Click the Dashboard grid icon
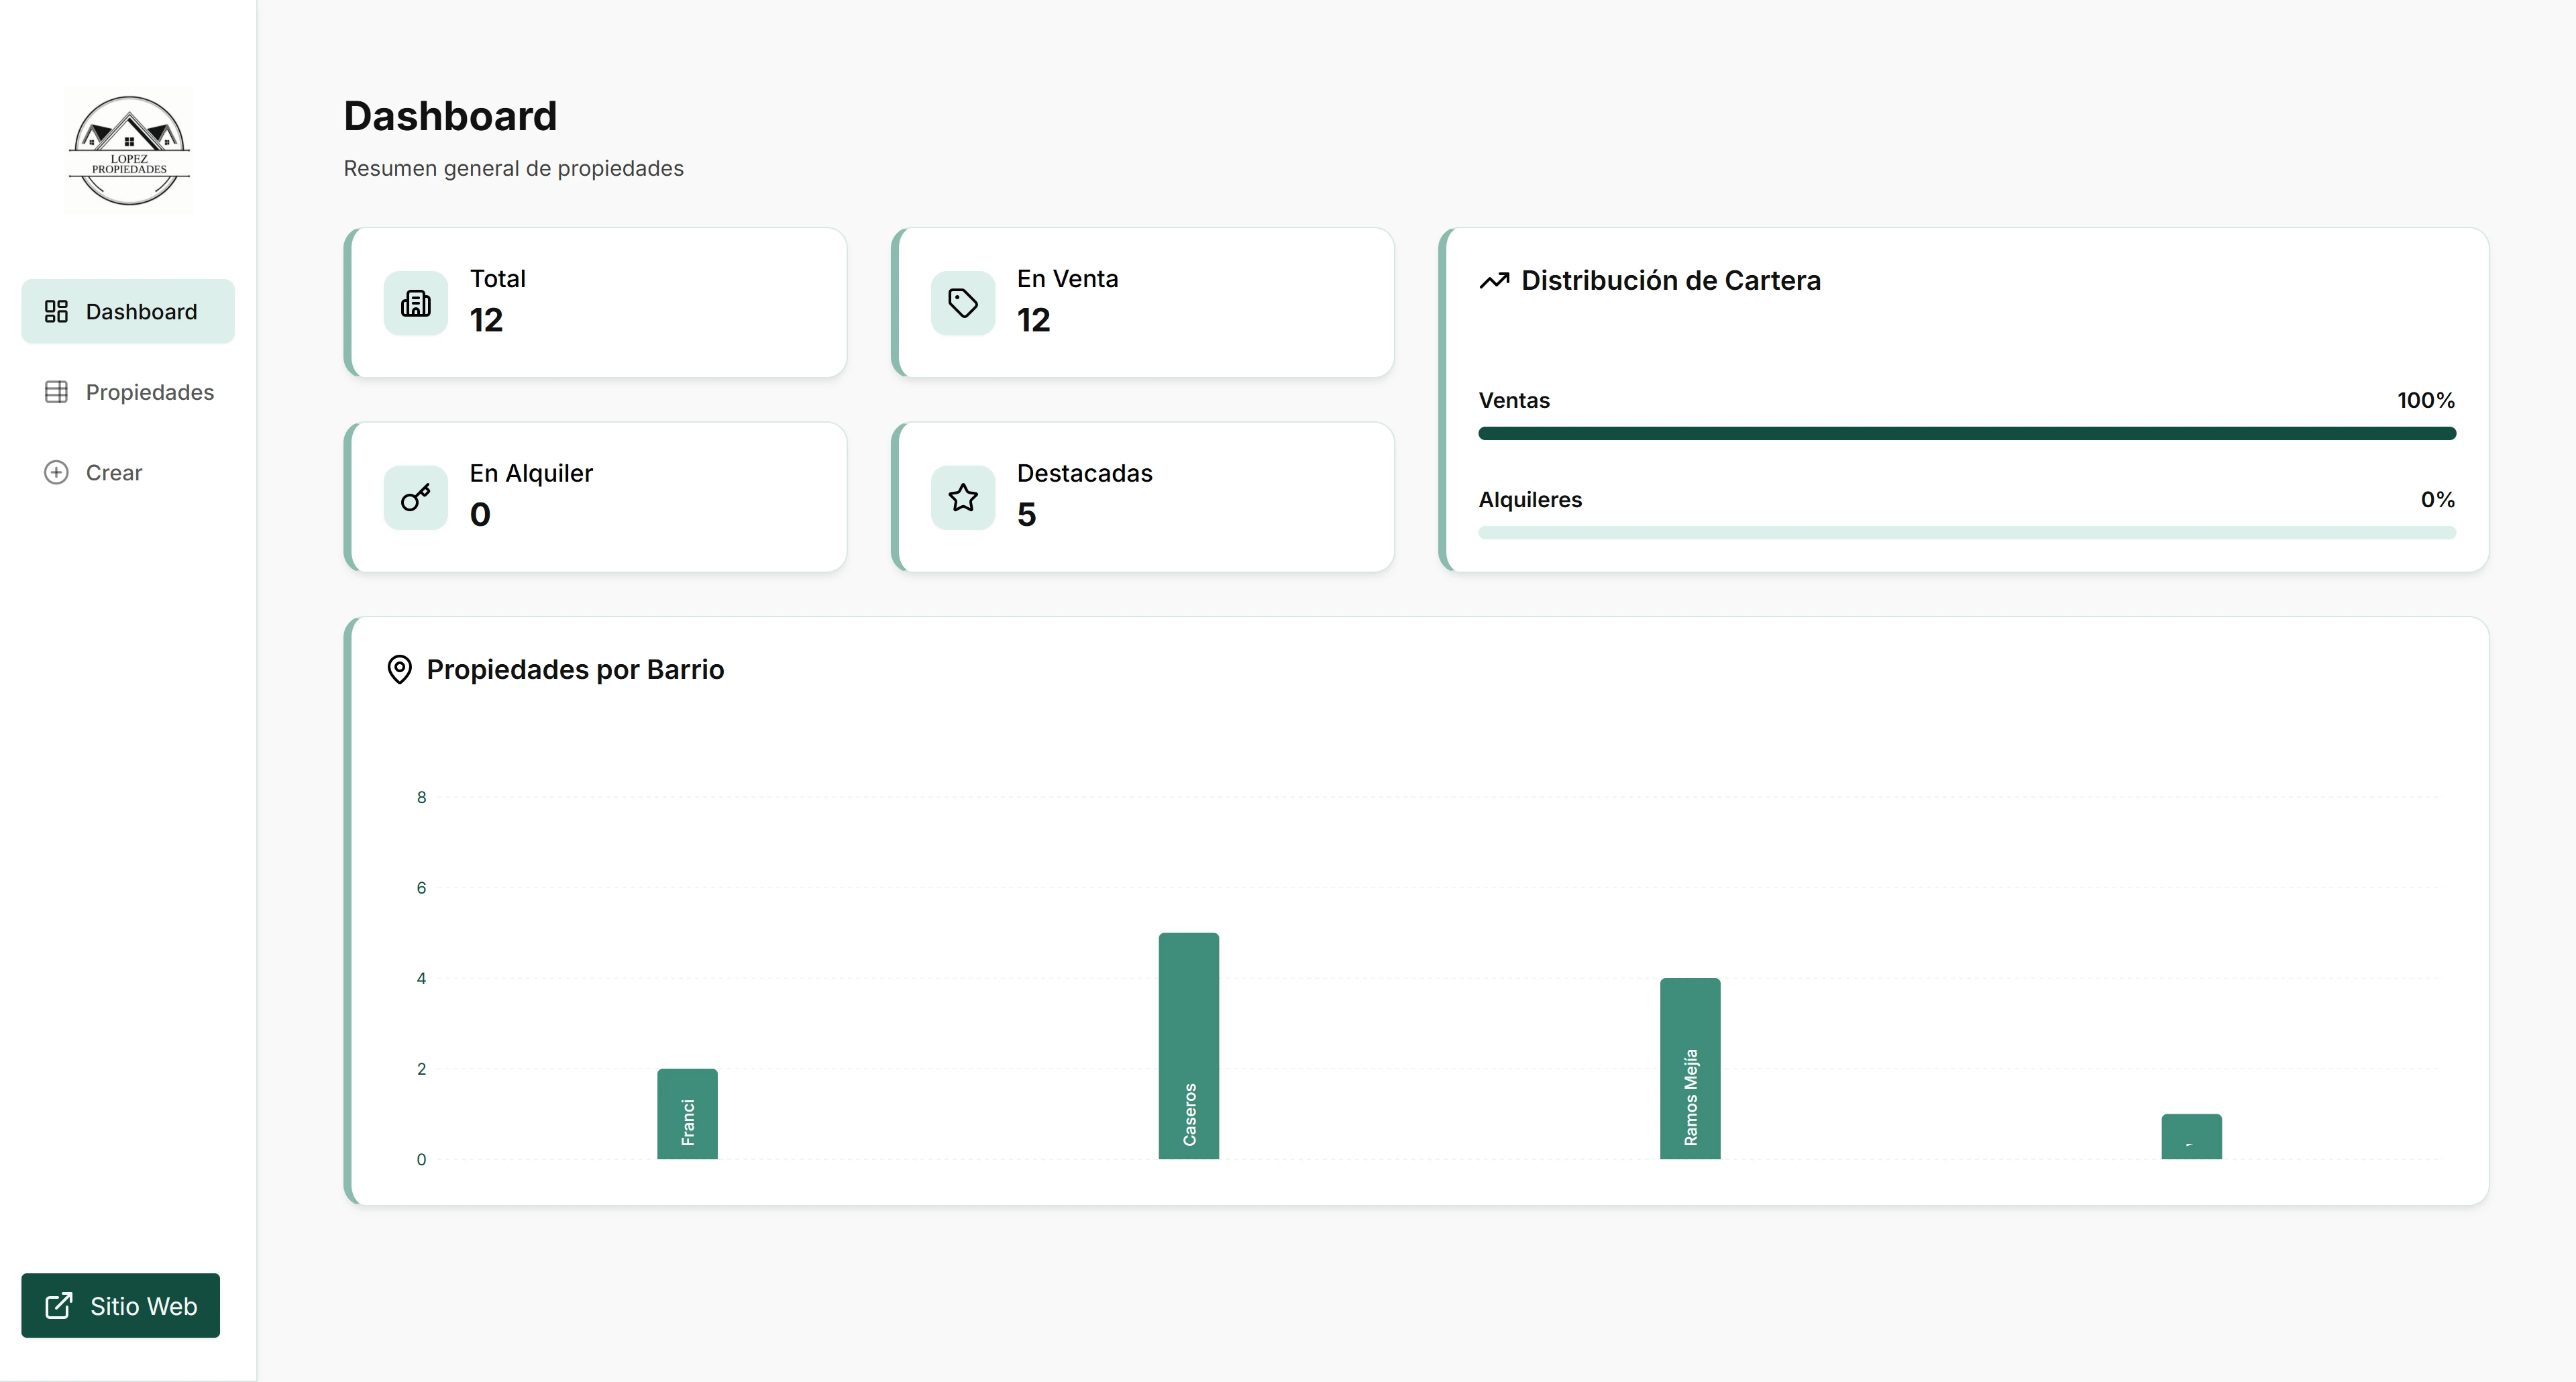The width and height of the screenshot is (2576, 1382). [56, 311]
